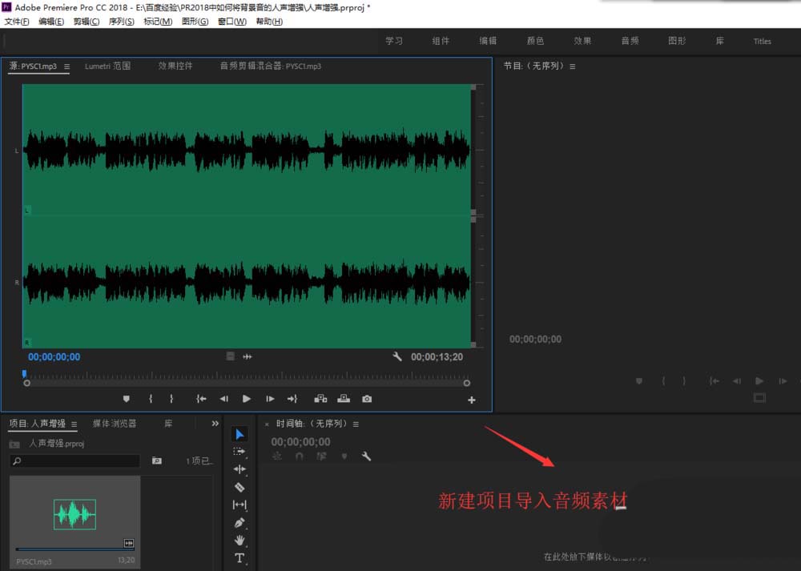Switch to 效果控件 tab
Image resolution: width=801 pixels, height=571 pixels.
pyautogui.click(x=175, y=66)
